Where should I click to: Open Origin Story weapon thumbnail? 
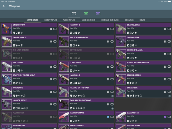[x=7, y=29]
